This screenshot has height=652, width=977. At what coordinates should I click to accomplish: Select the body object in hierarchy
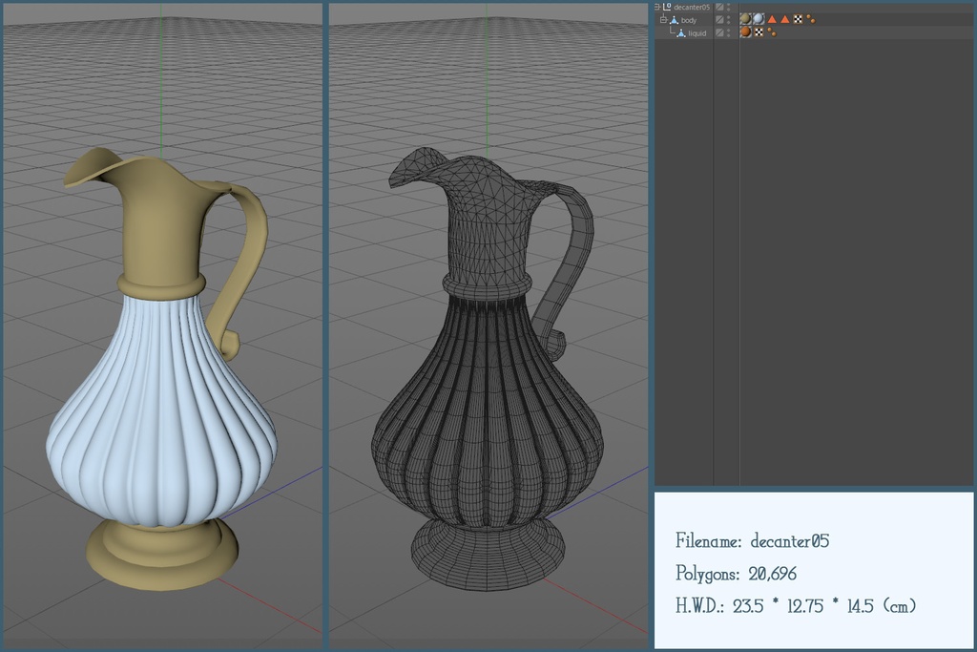click(x=689, y=20)
